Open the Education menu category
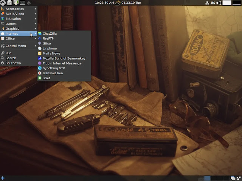242x181 pixels. point(19,18)
